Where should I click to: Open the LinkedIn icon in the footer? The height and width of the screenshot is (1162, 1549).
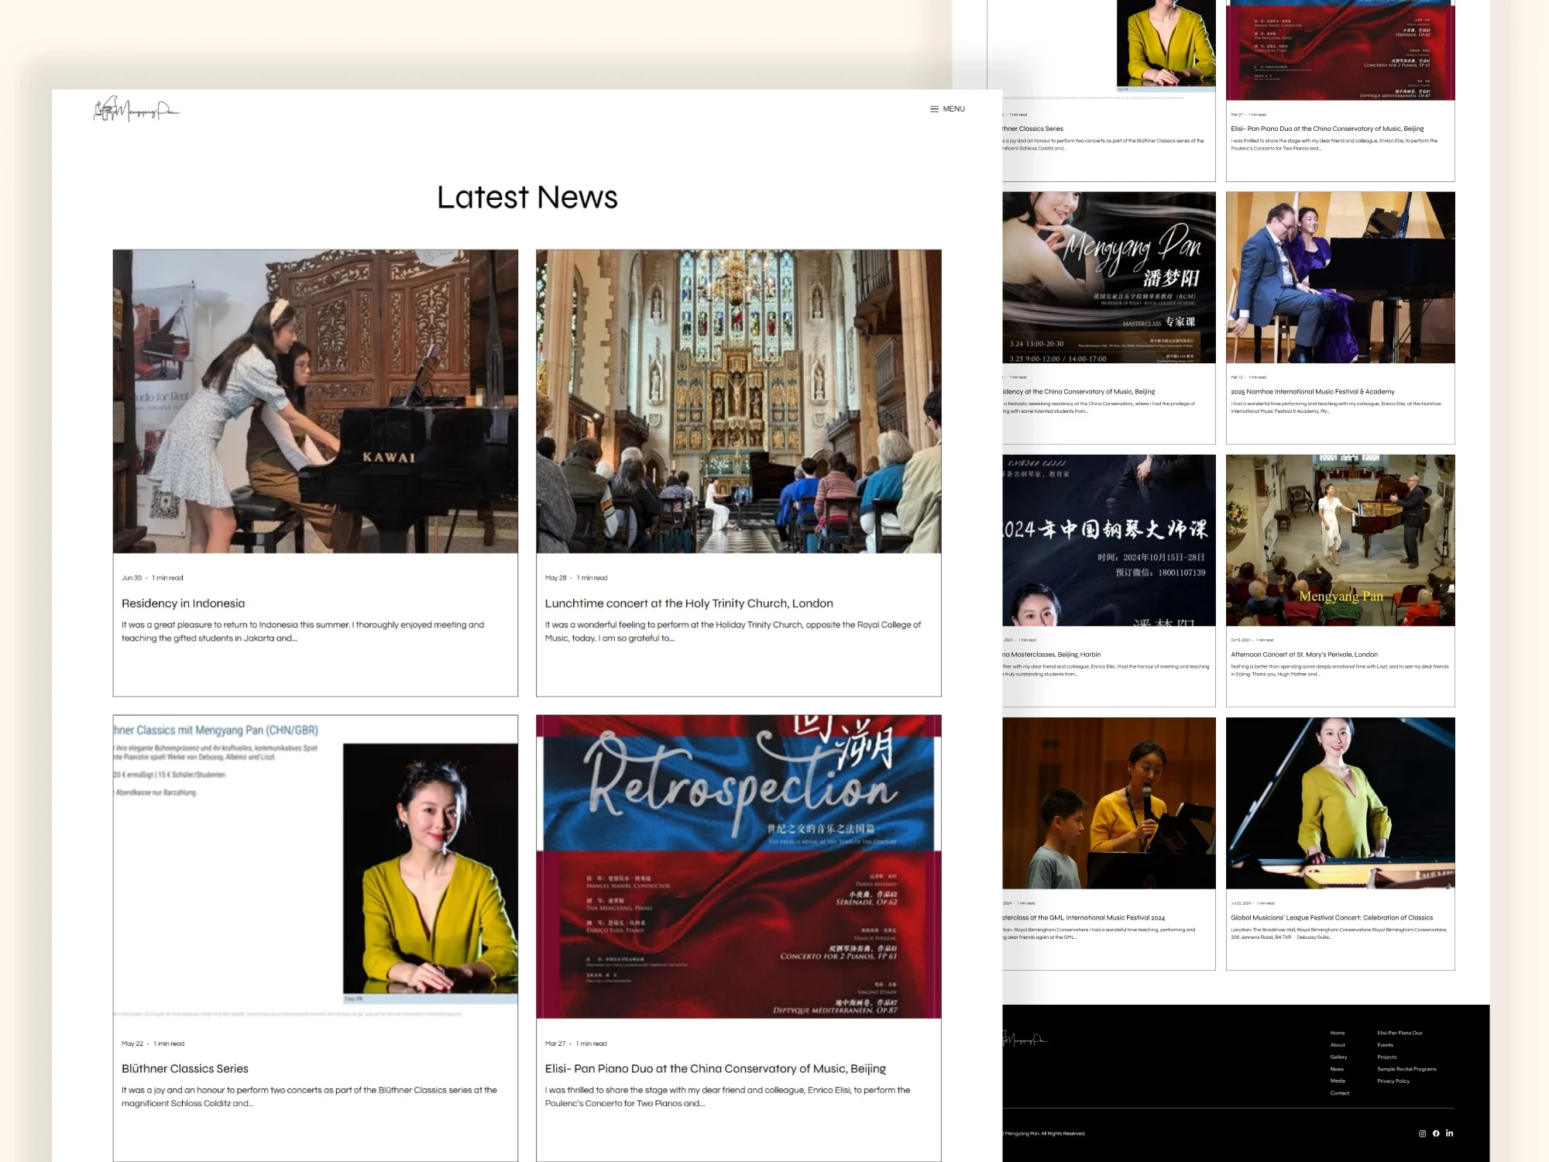pyautogui.click(x=1449, y=1133)
